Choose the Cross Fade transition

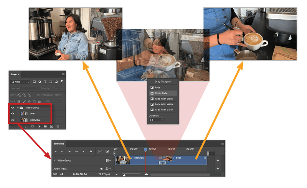click(x=163, y=93)
